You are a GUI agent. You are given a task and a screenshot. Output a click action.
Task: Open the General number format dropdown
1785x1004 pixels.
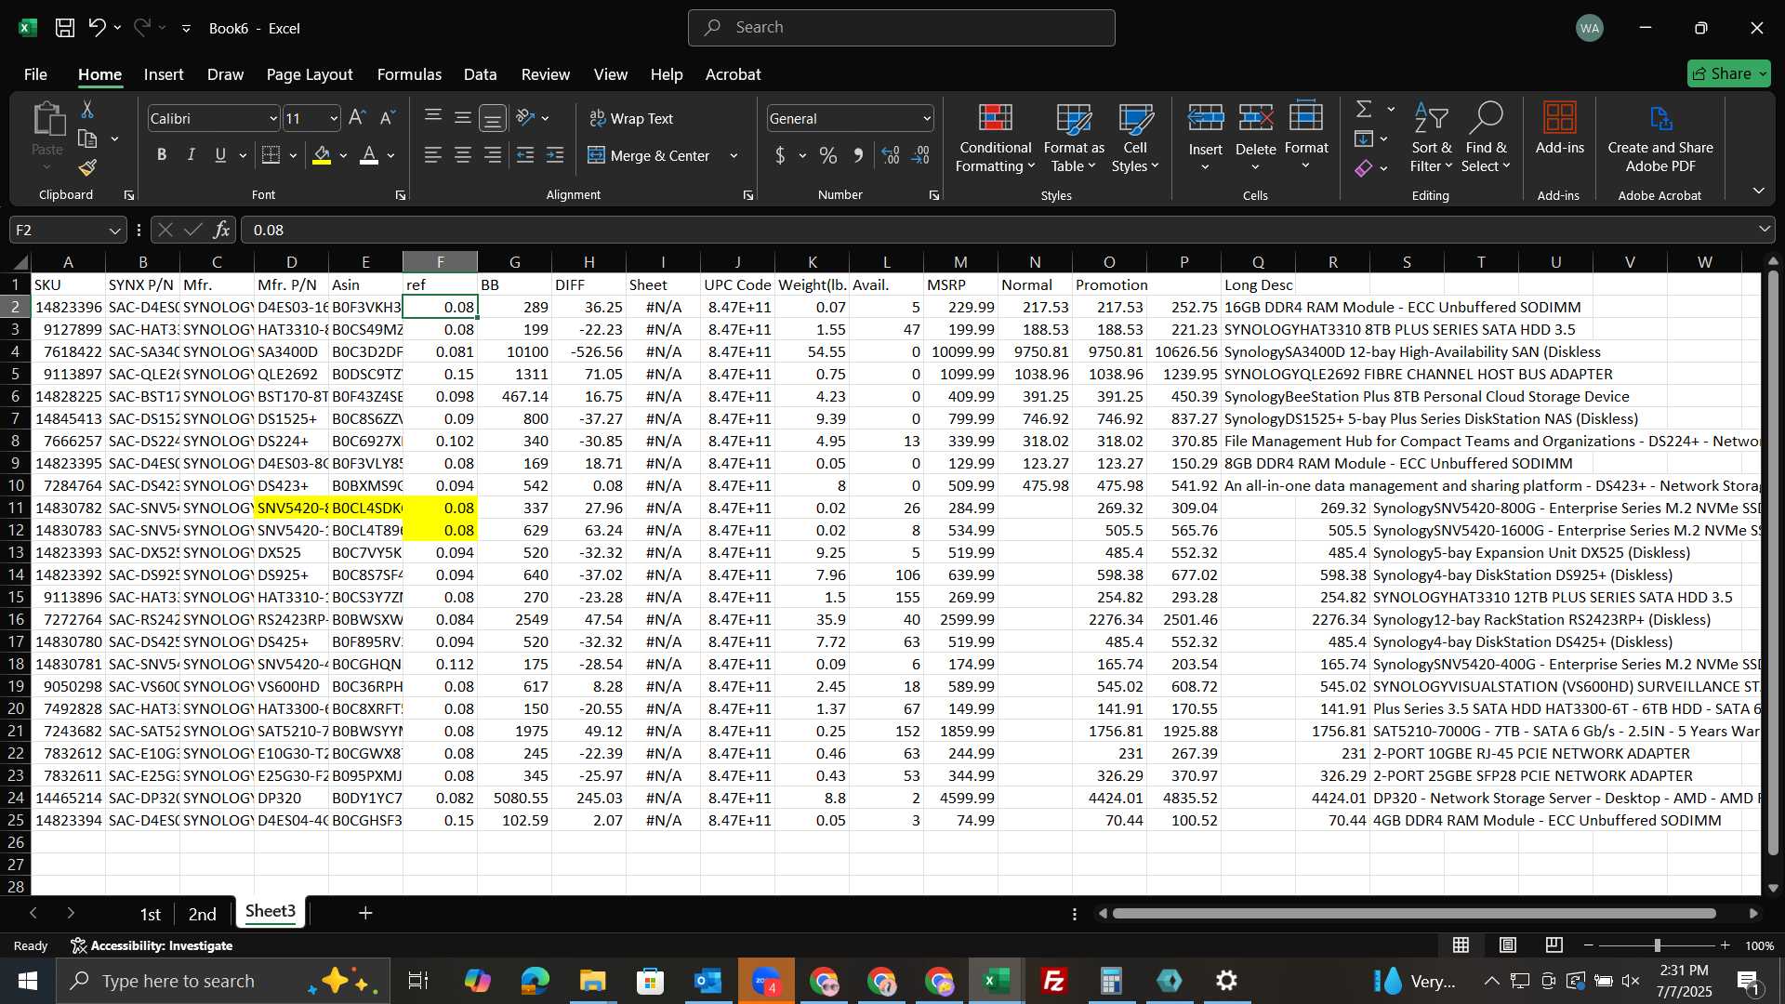tap(927, 118)
